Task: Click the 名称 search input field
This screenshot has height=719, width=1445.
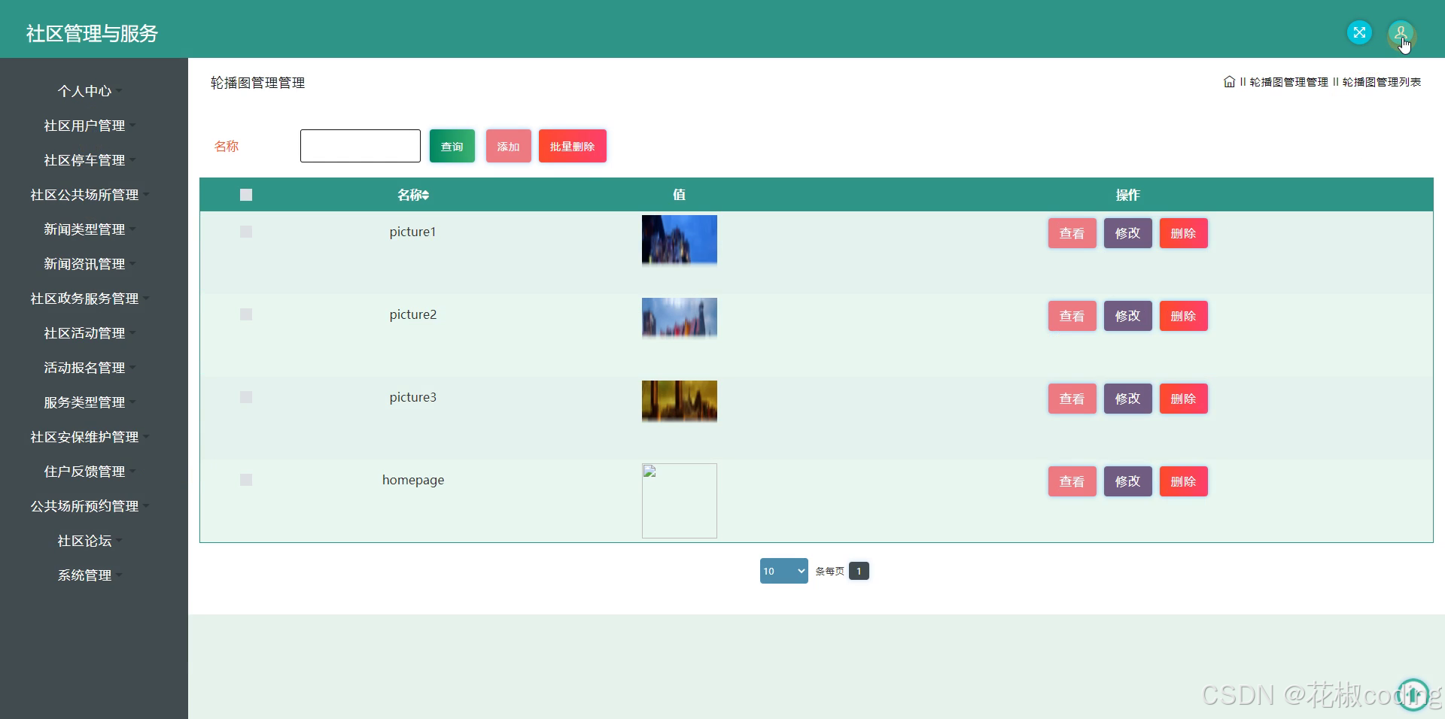Action: [x=360, y=146]
